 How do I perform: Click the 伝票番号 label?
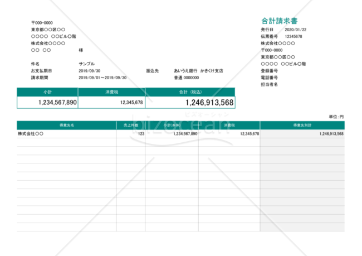point(269,36)
